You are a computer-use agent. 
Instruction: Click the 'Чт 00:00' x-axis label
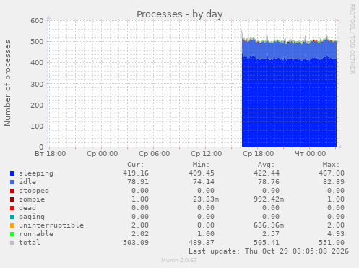(x=311, y=154)
